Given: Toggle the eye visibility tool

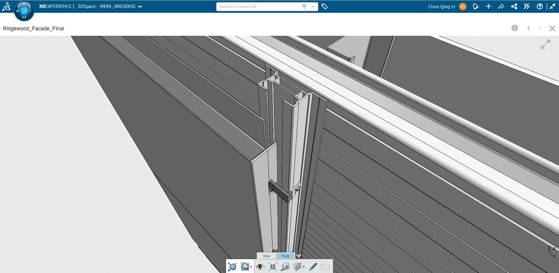Looking at the screenshot, I should coord(260,267).
